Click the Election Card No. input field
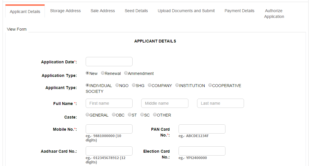This screenshot has height=166, width=312. 202,151
